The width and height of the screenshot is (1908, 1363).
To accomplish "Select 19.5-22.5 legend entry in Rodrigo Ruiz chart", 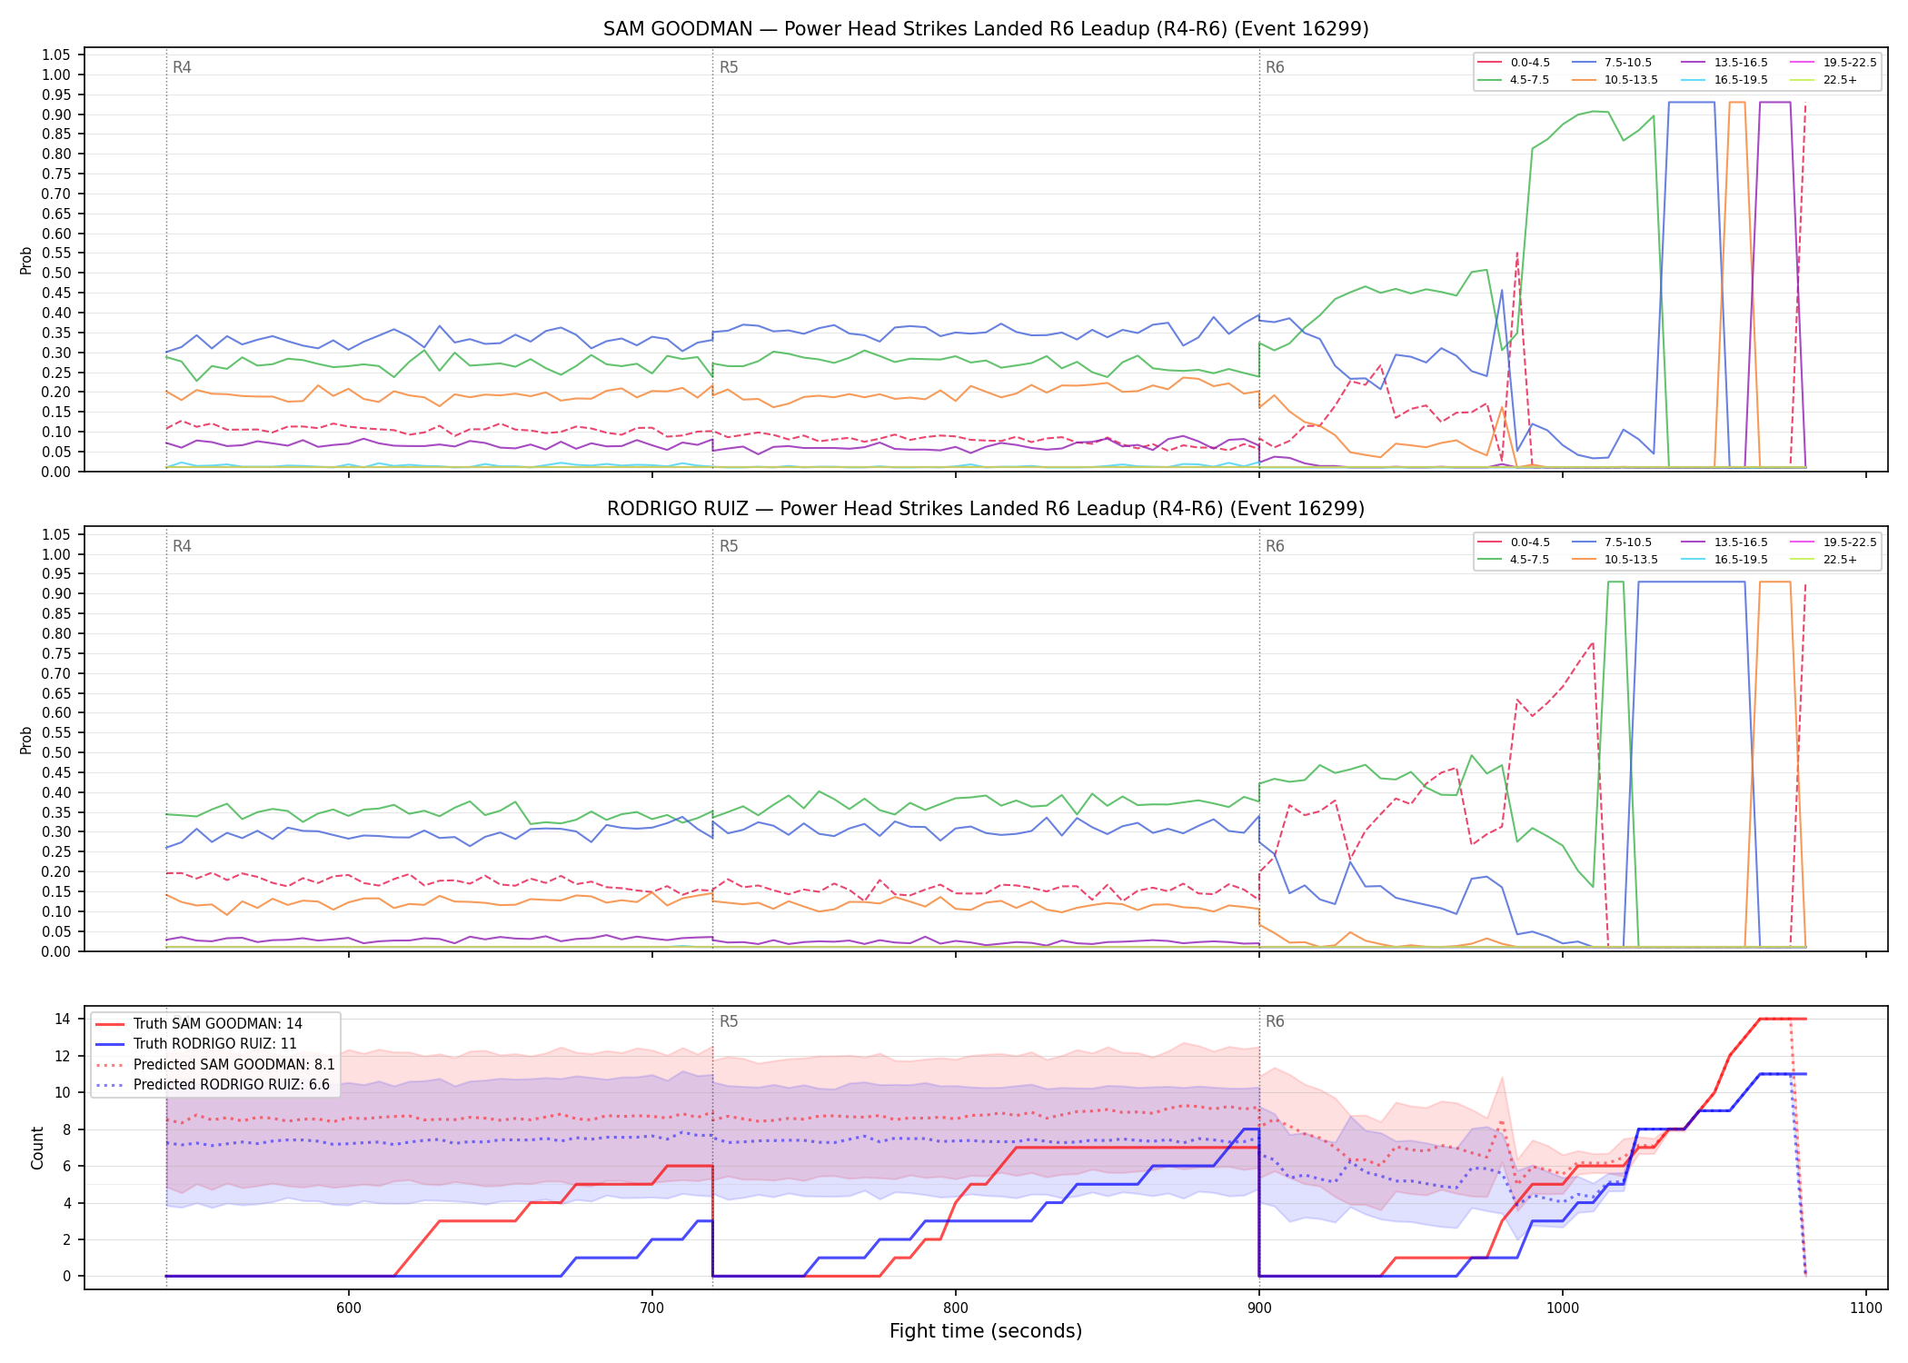I will coord(1833,542).
